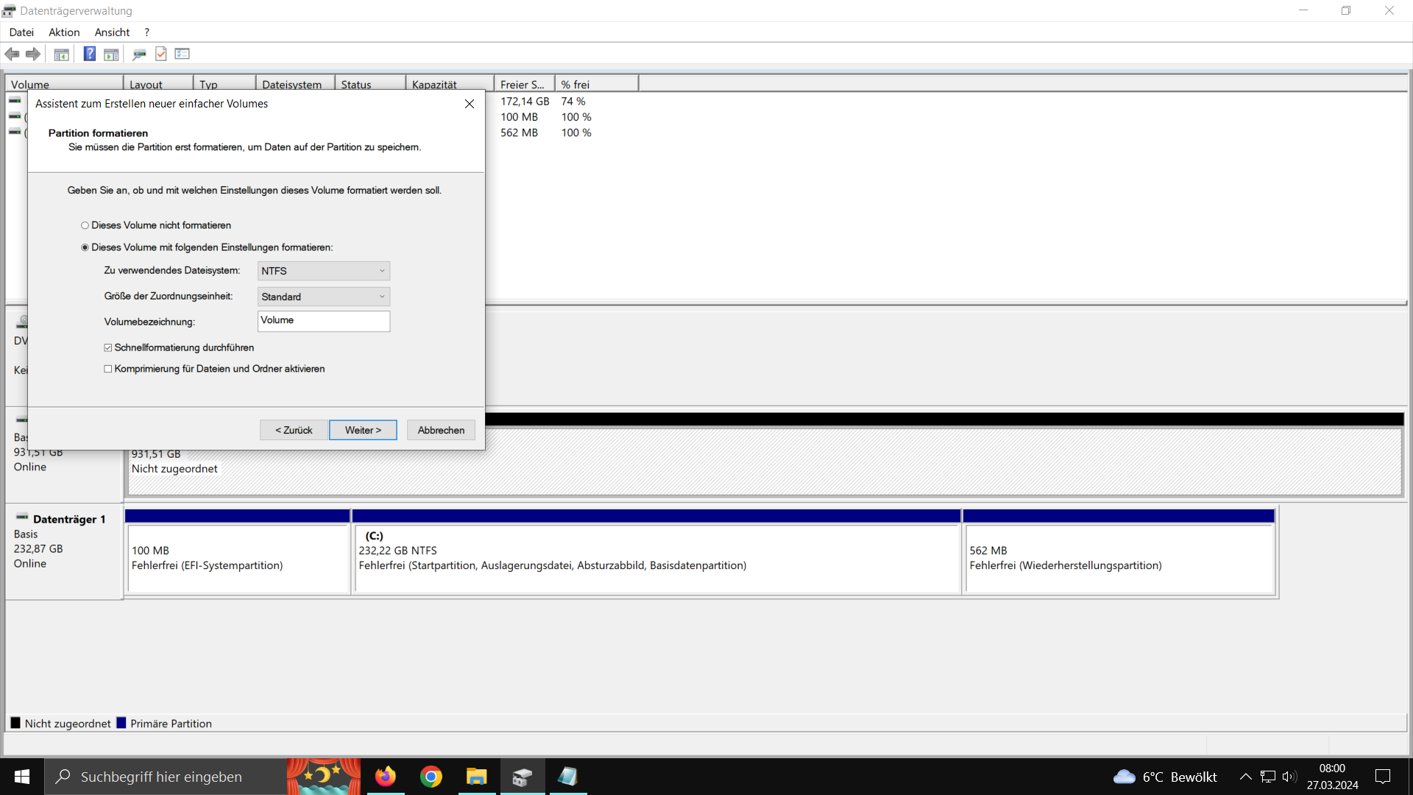Click the show/hide console tree icon
Image resolution: width=1413 pixels, height=795 pixels.
62,54
